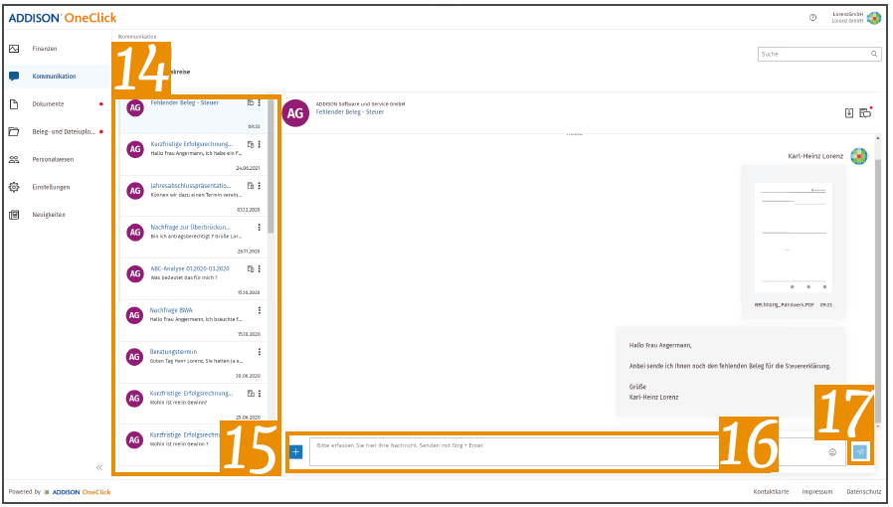Click 'ADDISON Software und Service GmbH' header text
893x507 pixels.
(360, 104)
